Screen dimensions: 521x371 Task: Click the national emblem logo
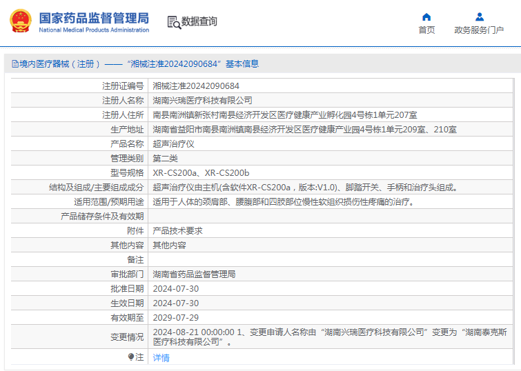21,21
